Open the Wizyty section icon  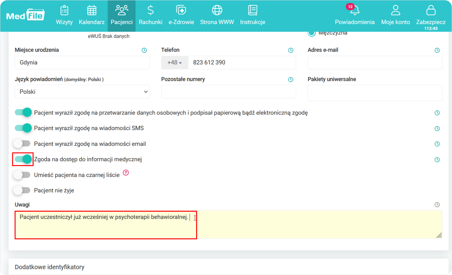(64, 10)
